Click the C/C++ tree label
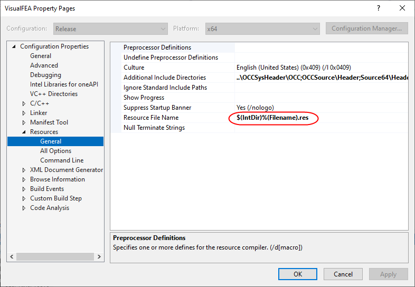 [x=40, y=103]
